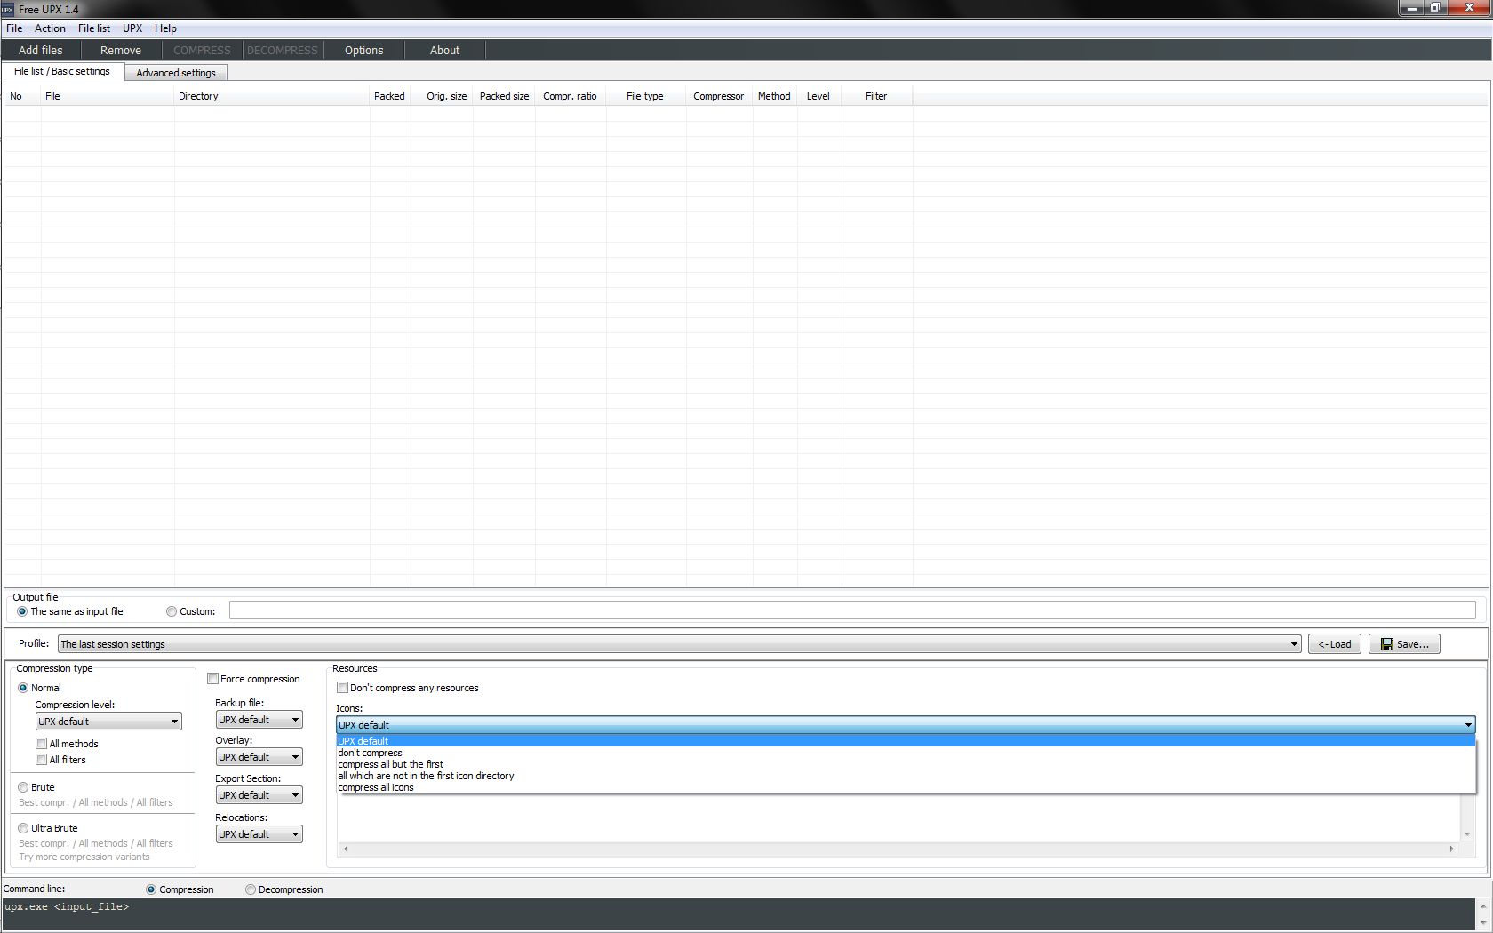
Task: Open the Action menu
Action: click(x=50, y=28)
